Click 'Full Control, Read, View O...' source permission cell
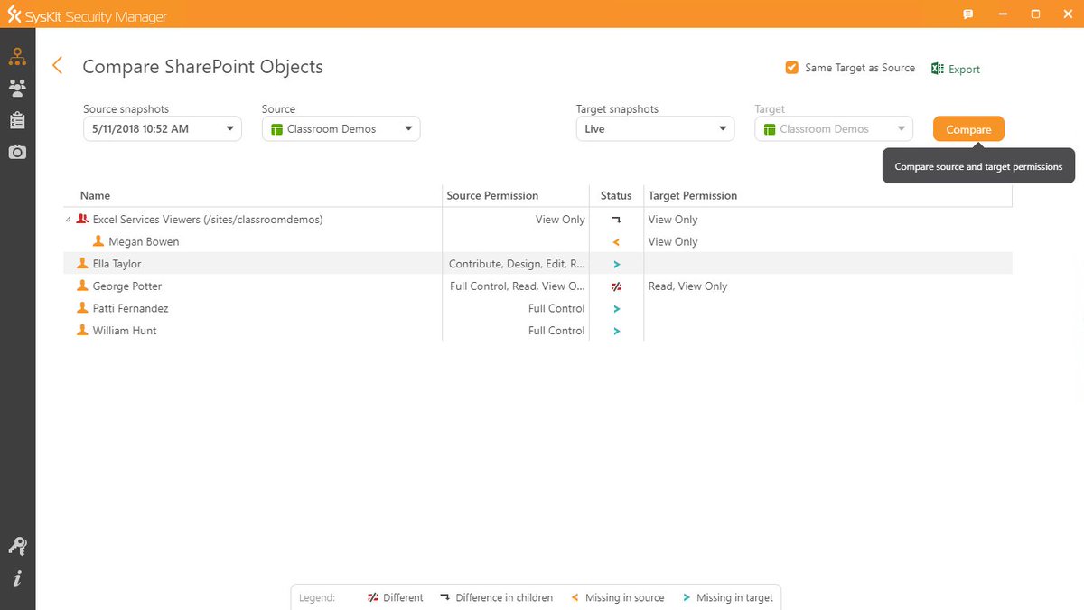Viewport: 1084px width, 610px height. point(518,286)
